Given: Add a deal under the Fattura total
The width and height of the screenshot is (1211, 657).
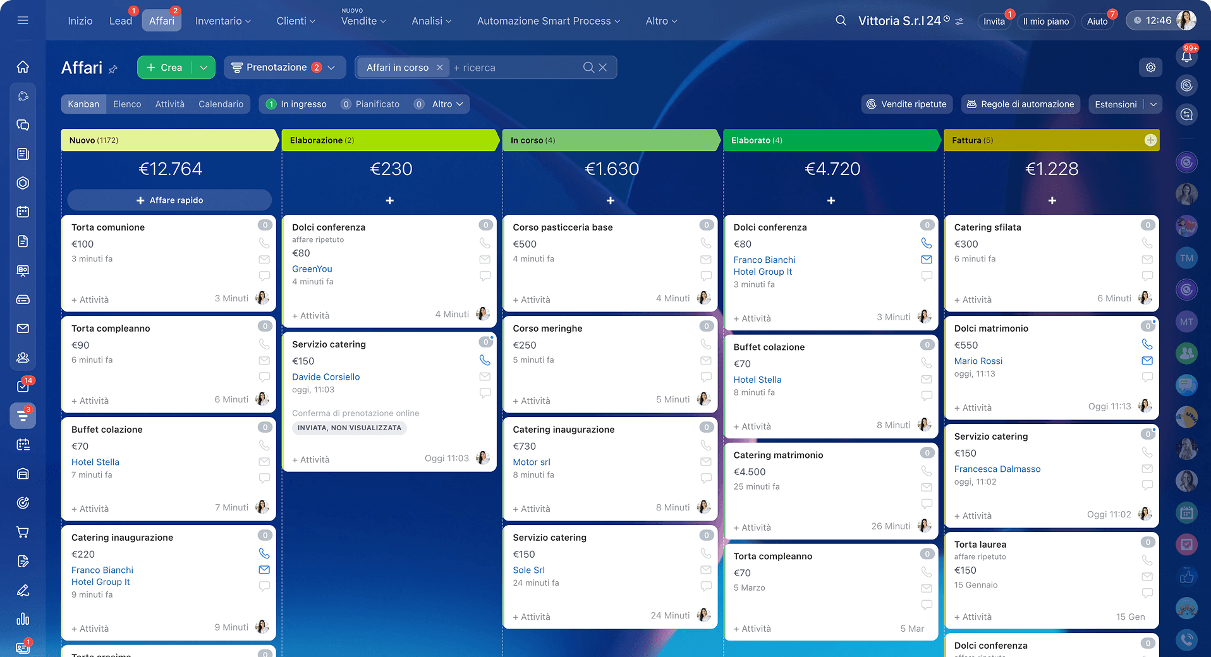Looking at the screenshot, I should click(1052, 200).
